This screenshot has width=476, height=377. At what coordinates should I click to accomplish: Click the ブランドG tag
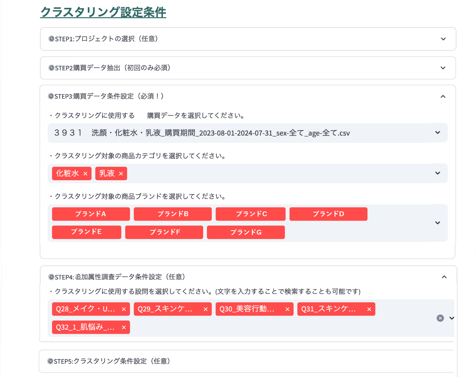tap(246, 232)
